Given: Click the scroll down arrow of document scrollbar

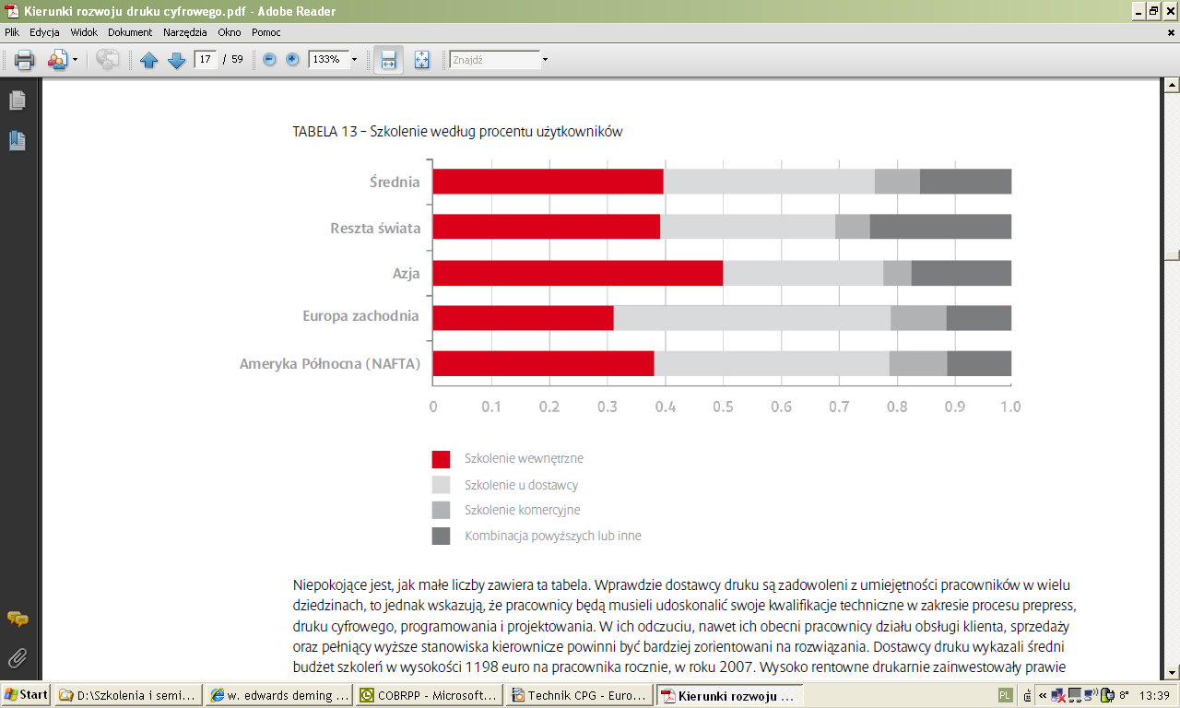Looking at the screenshot, I should [x=1172, y=672].
